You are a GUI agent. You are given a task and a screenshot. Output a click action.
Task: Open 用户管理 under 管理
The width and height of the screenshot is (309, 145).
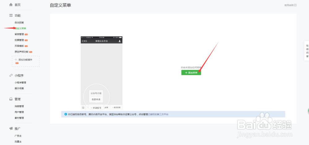click(19, 112)
